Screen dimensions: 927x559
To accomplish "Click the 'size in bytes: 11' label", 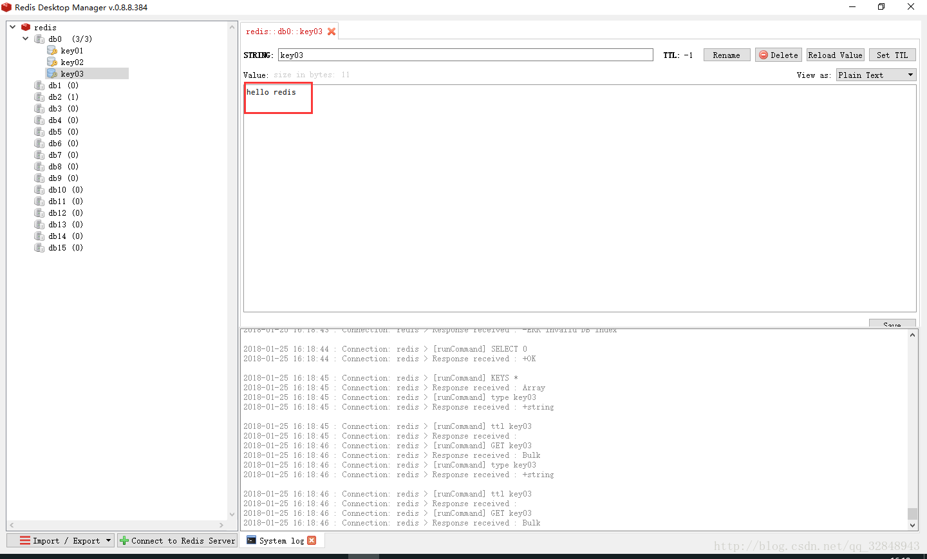I will [312, 75].
